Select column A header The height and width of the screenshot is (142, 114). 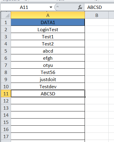click(x=48, y=15)
